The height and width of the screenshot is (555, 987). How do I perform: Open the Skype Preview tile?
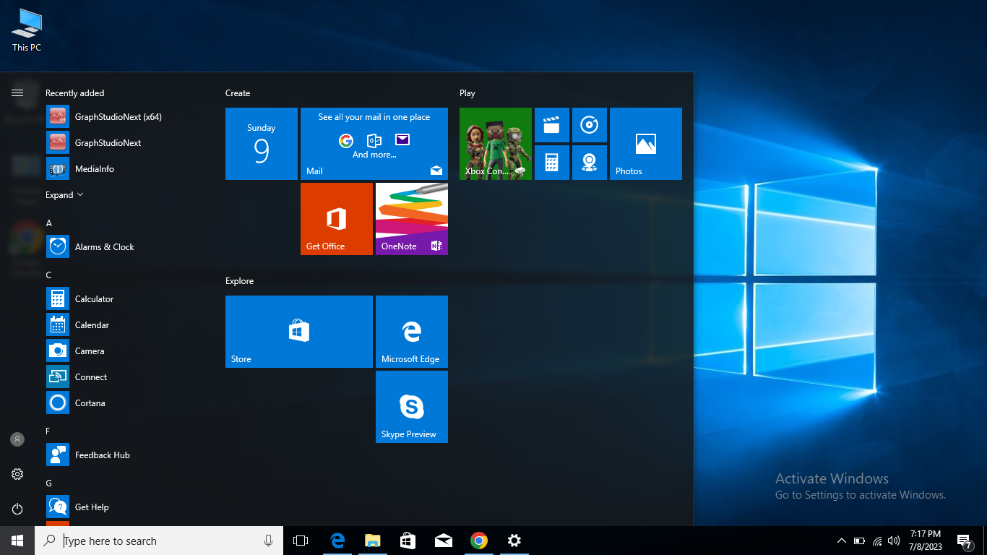pos(412,407)
